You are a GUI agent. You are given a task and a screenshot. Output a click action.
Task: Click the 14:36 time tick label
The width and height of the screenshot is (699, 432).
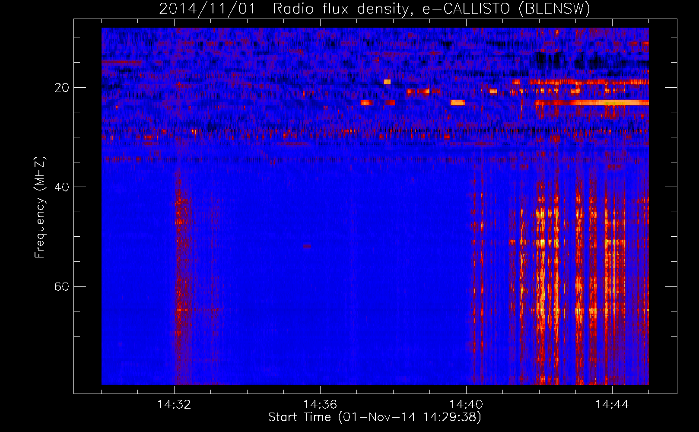point(320,405)
